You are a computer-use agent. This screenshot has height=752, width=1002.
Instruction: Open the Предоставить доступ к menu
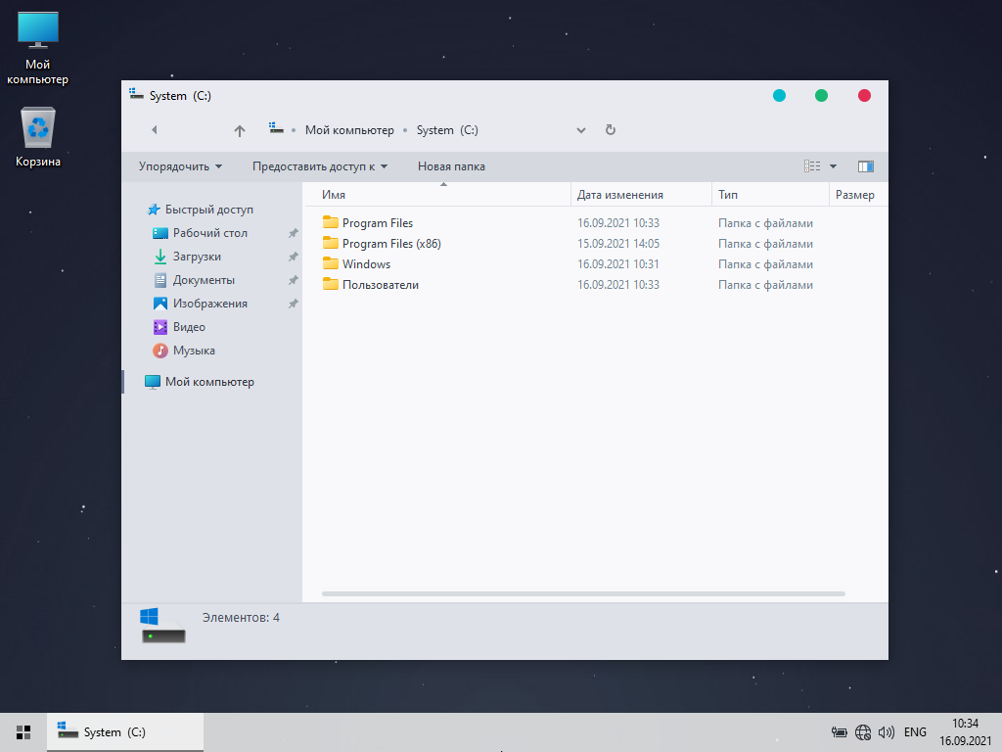coord(319,166)
